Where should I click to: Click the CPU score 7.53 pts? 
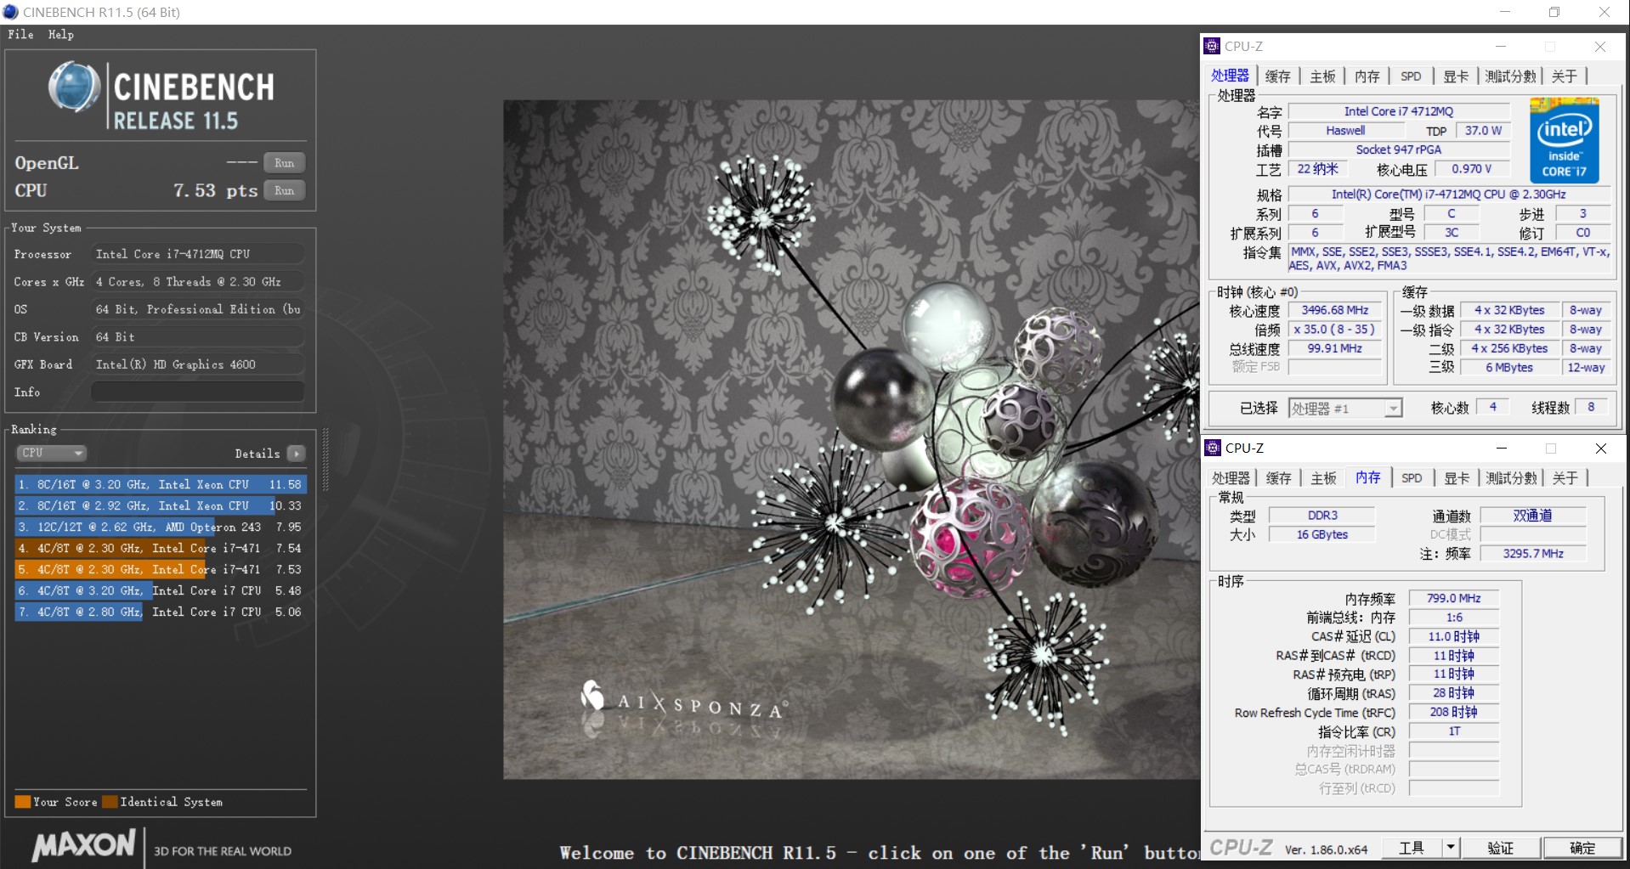(x=215, y=191)
